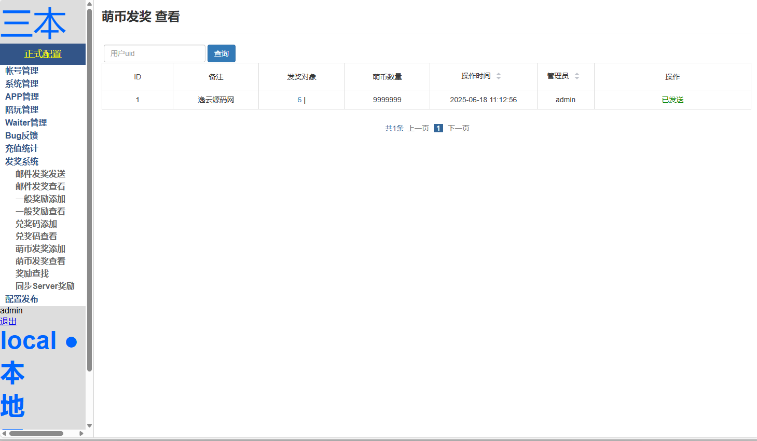Collapse the 发奖系统 menu section
Viewport: 757px width, 441px height.
pos(22,161)
